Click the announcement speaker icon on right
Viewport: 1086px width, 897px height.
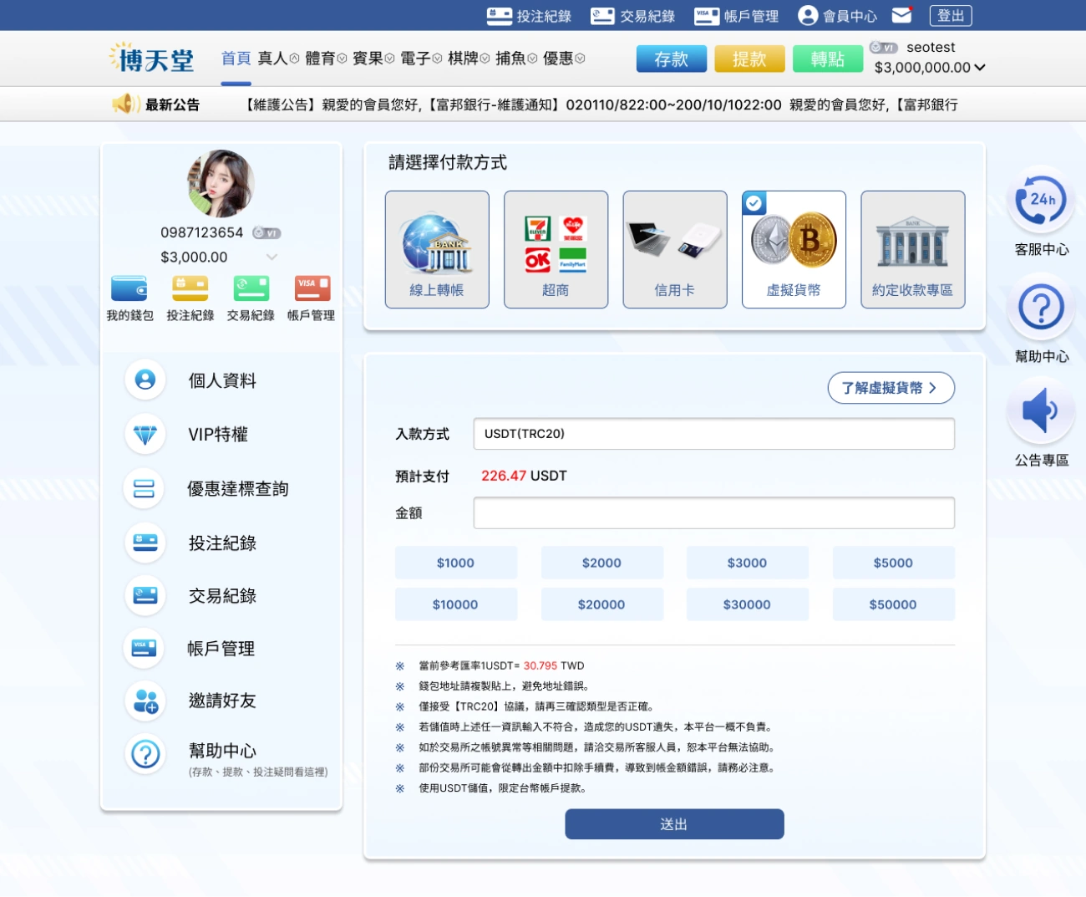point(1040,410)
